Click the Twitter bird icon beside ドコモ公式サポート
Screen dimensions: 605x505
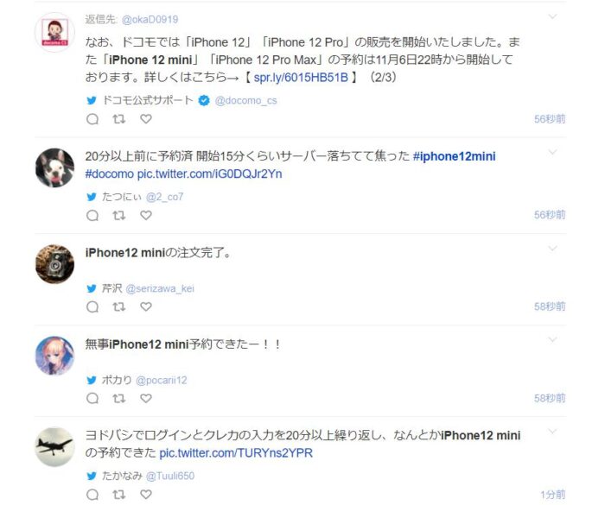92,101
